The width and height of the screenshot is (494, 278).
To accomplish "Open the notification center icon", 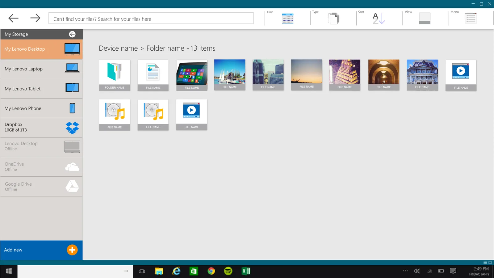I will [453, 271].
